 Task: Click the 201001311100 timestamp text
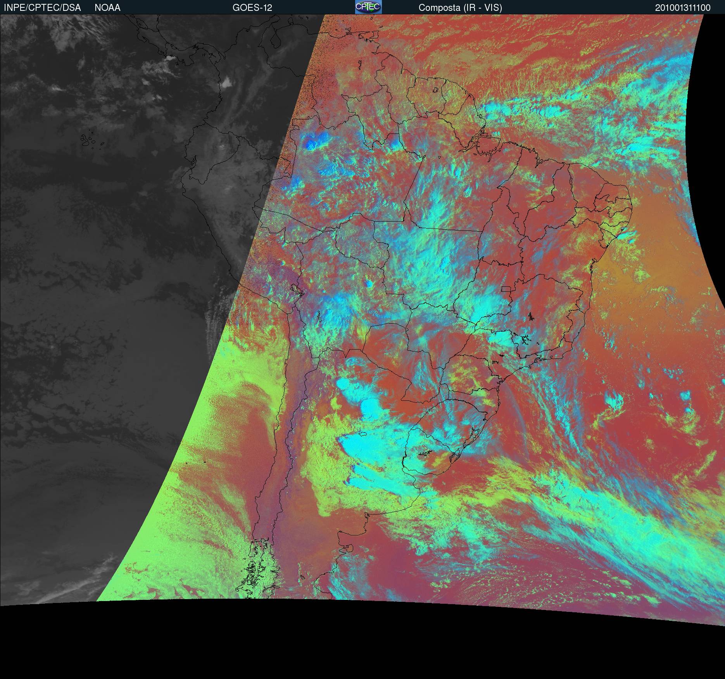682,8
